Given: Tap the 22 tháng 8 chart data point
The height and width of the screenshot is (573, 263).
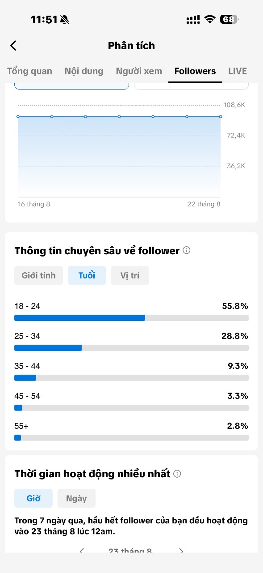Looking at the screenshot, I should coord(221,116).
